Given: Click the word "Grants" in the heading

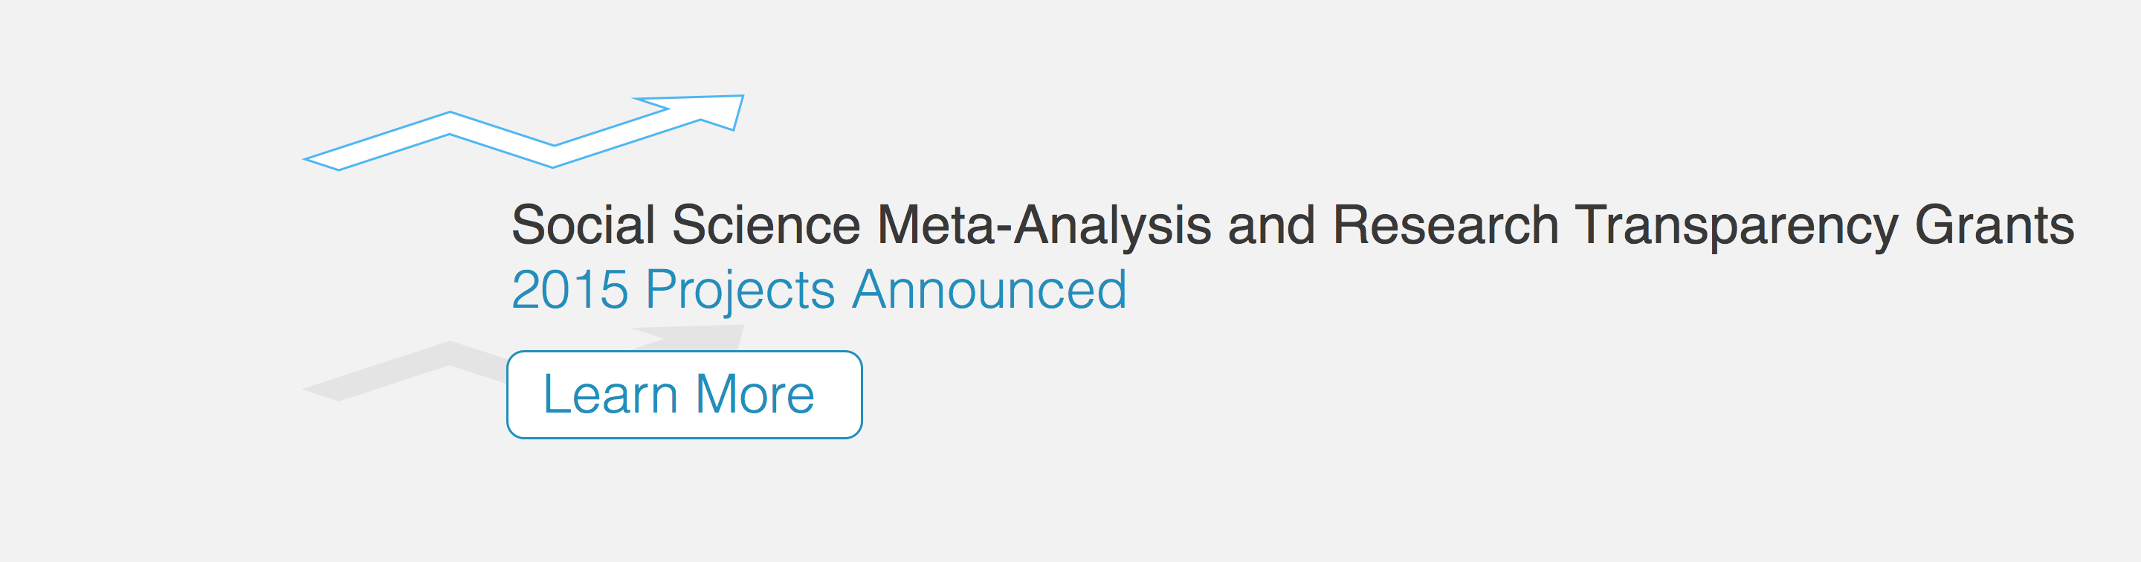Looking at the screenshot, I should tap(1994, 225).
